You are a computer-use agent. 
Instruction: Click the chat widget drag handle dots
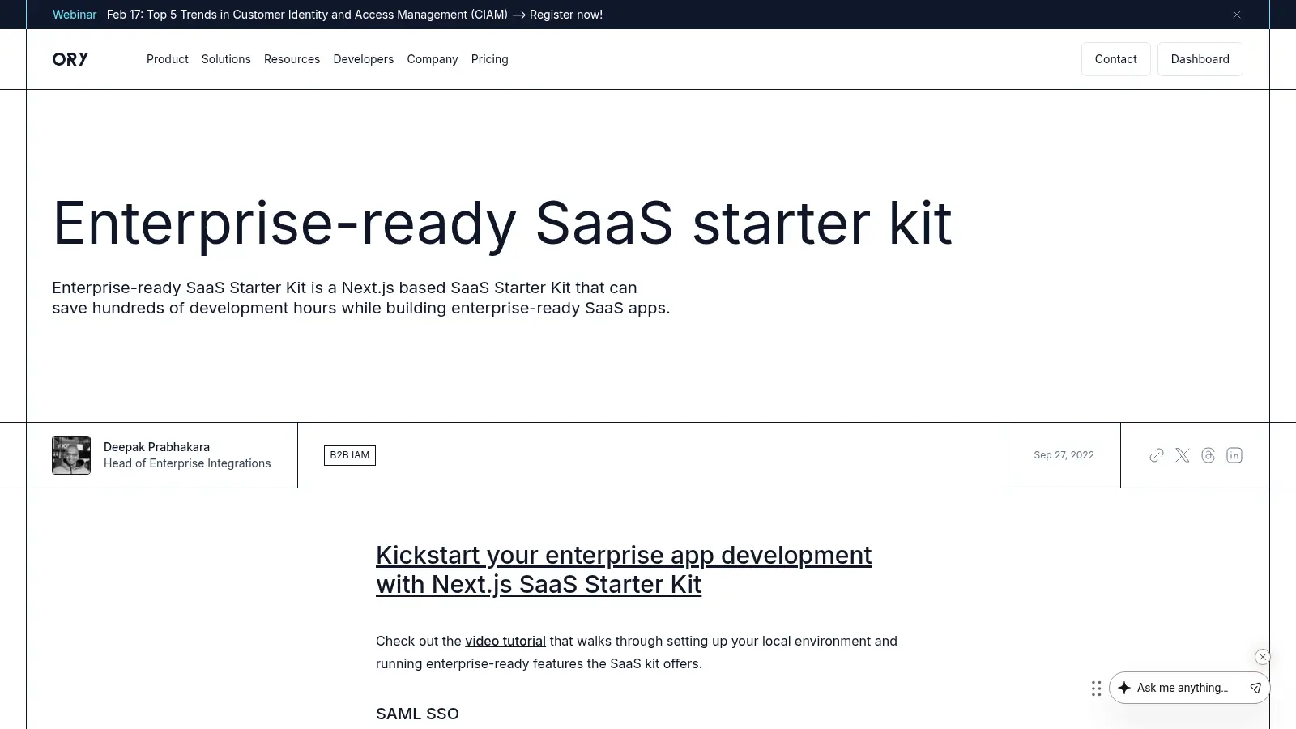[1096, 688]
